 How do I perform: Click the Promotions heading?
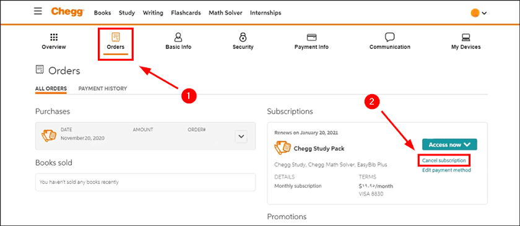(x=287, y=217)
